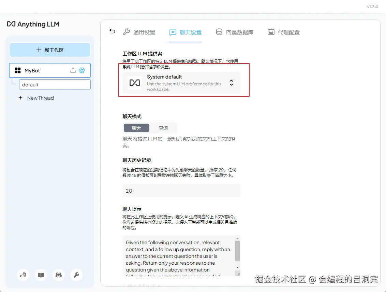The image size is (386, 292).
Task: Open the System default LLM provider dropdown
Action: coord(181,83)
